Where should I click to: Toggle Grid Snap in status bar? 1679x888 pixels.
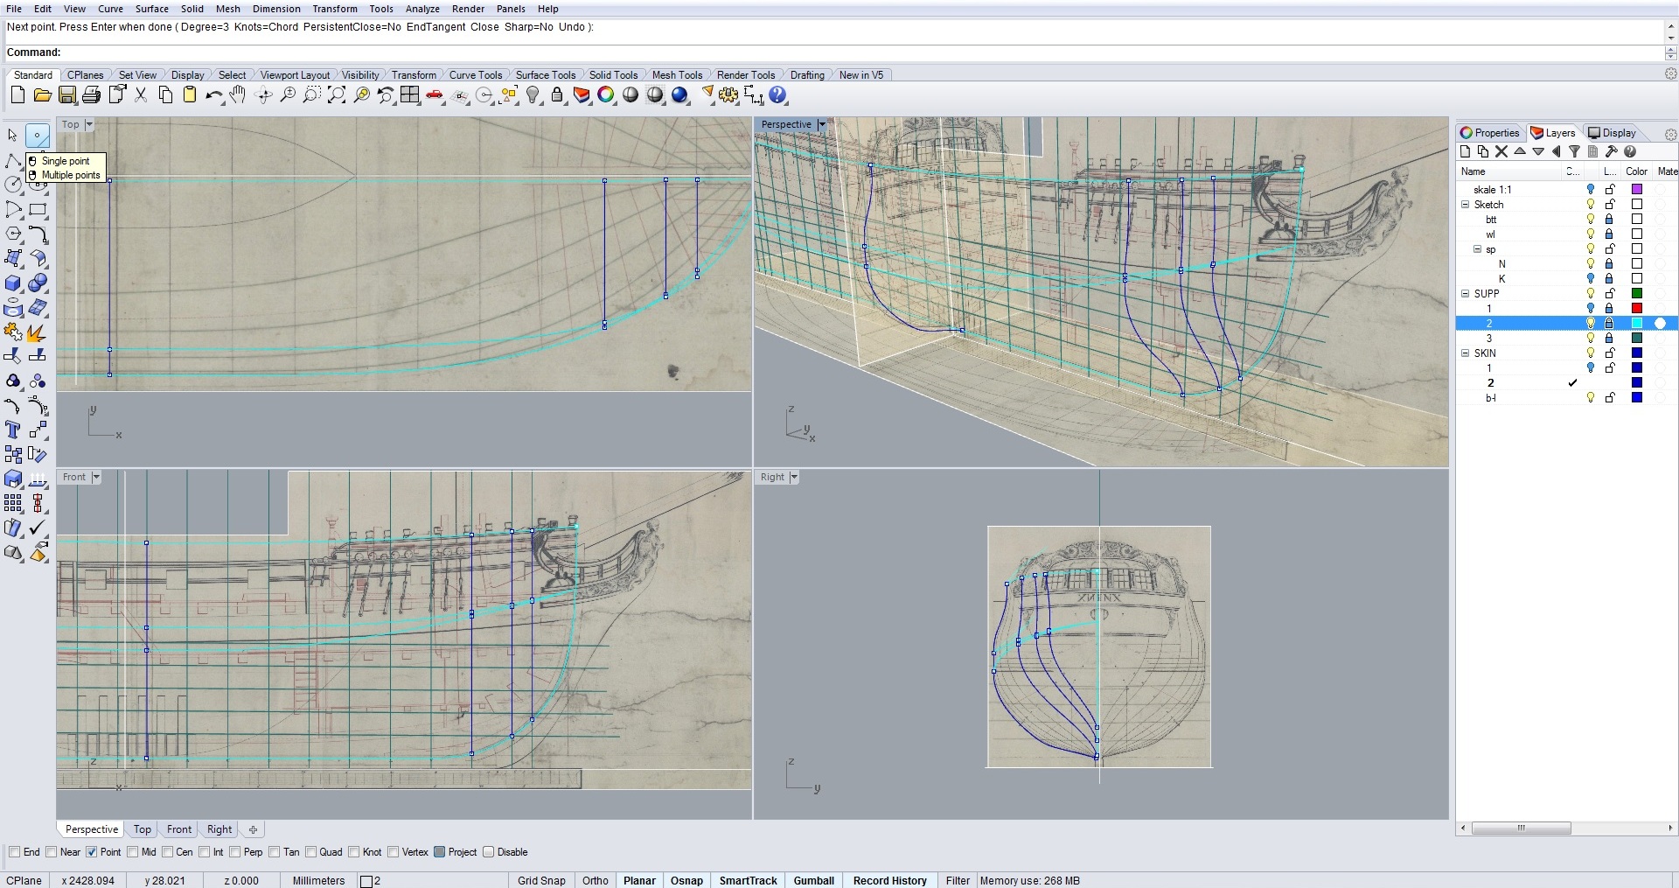[540, 880]
